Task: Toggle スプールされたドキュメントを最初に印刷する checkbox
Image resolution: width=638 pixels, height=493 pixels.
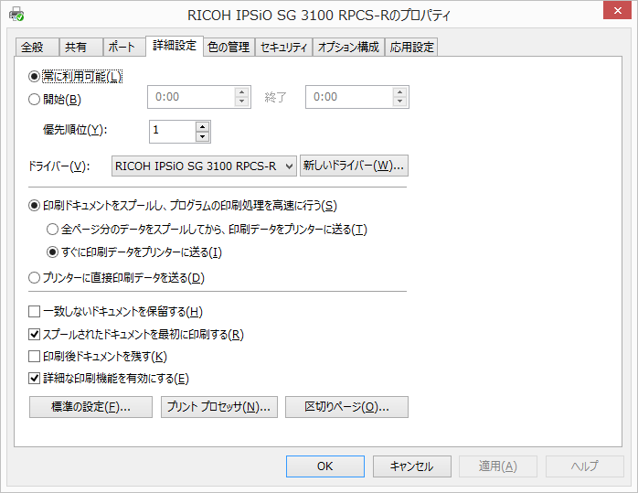Action: click(34, 335)
